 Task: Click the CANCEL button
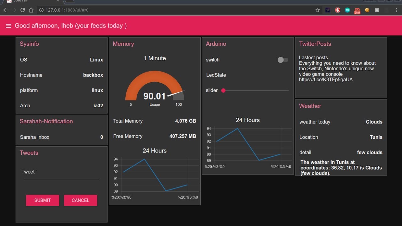point(80,200)
